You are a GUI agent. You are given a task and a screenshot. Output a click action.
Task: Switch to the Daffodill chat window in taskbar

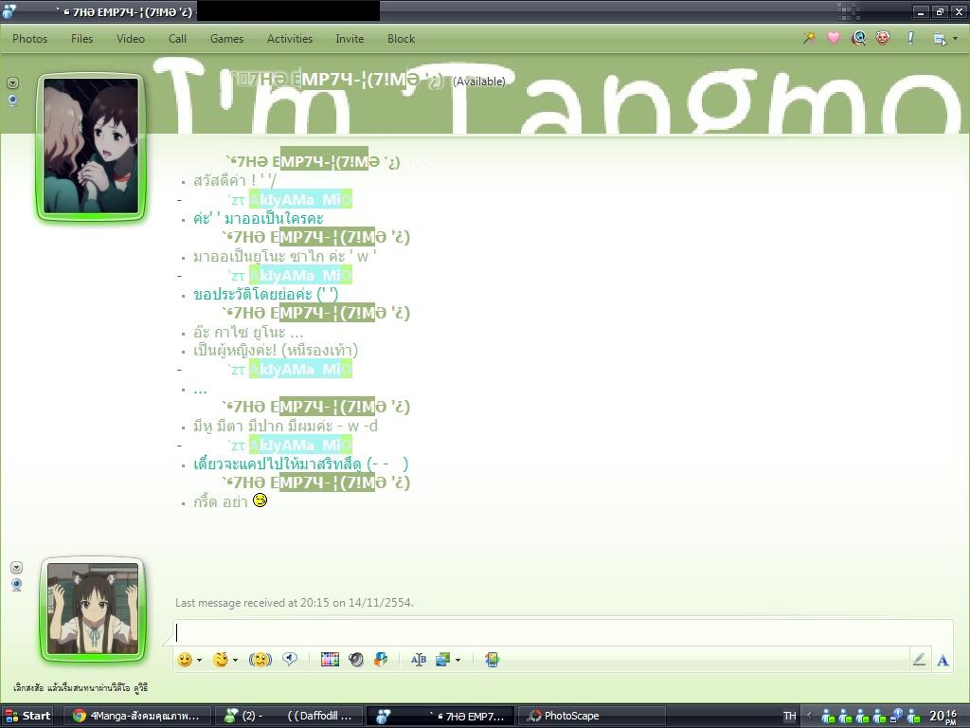[288, 716]
